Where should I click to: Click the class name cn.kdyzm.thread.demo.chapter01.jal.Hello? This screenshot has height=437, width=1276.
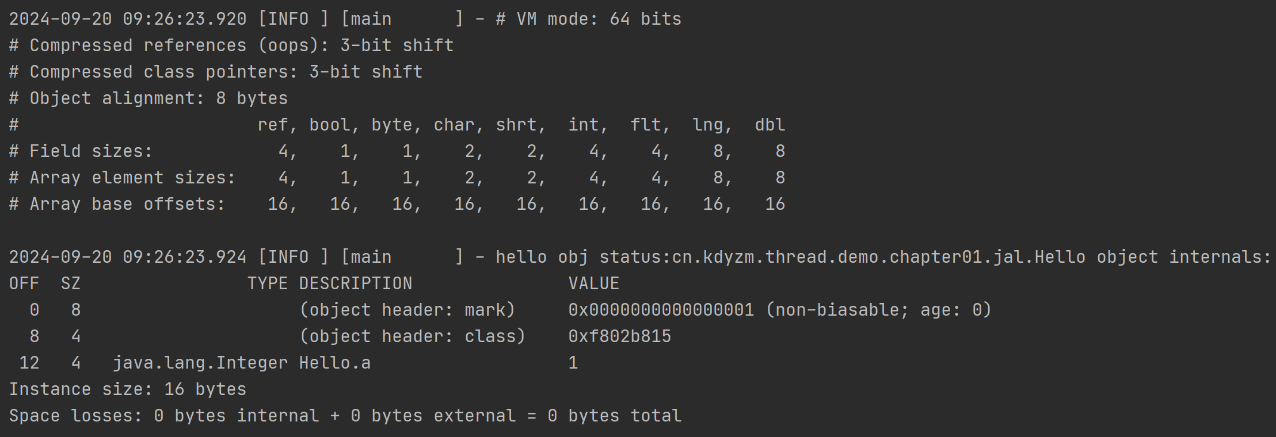coord(879,257)
